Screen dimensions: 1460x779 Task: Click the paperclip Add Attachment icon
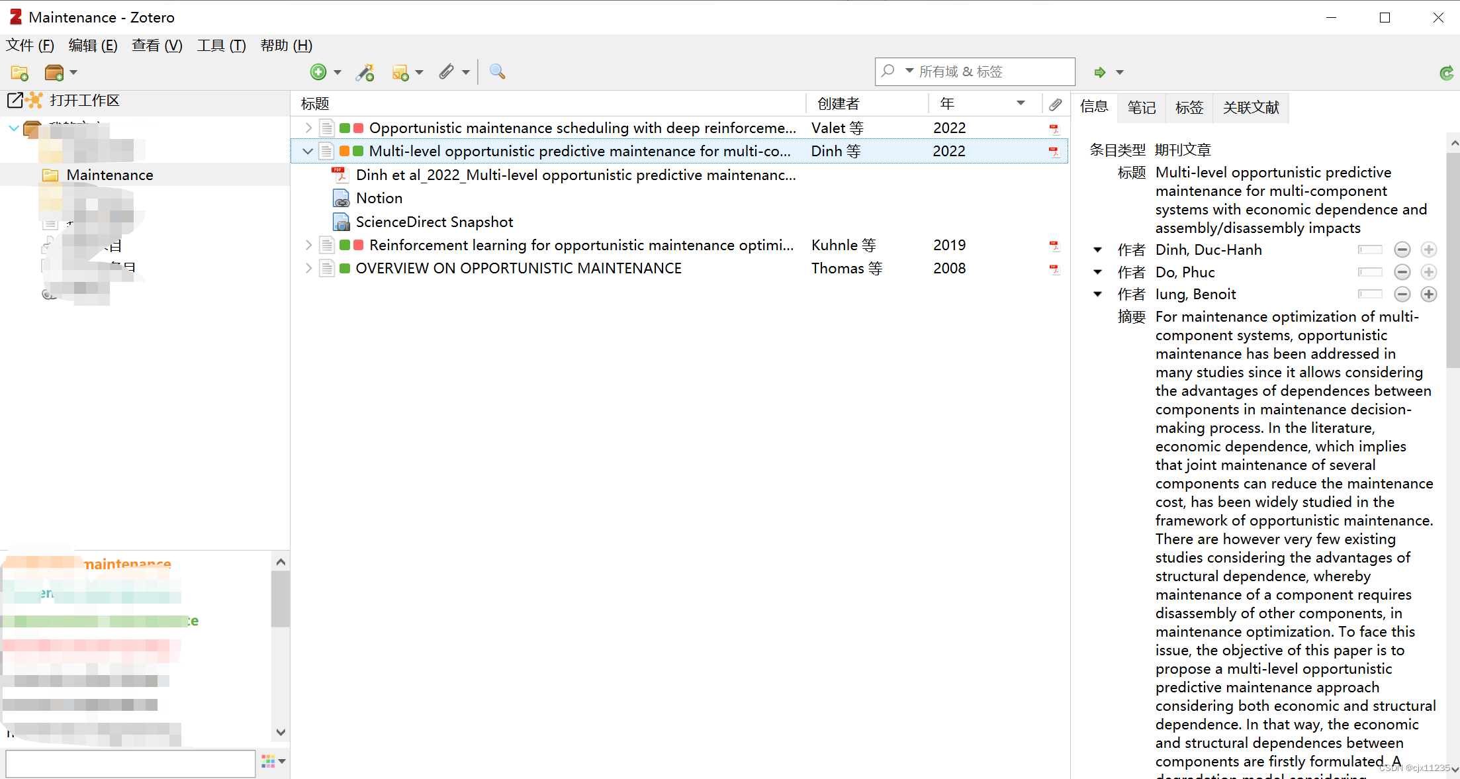pyautogui.click(x=447, y=71)
